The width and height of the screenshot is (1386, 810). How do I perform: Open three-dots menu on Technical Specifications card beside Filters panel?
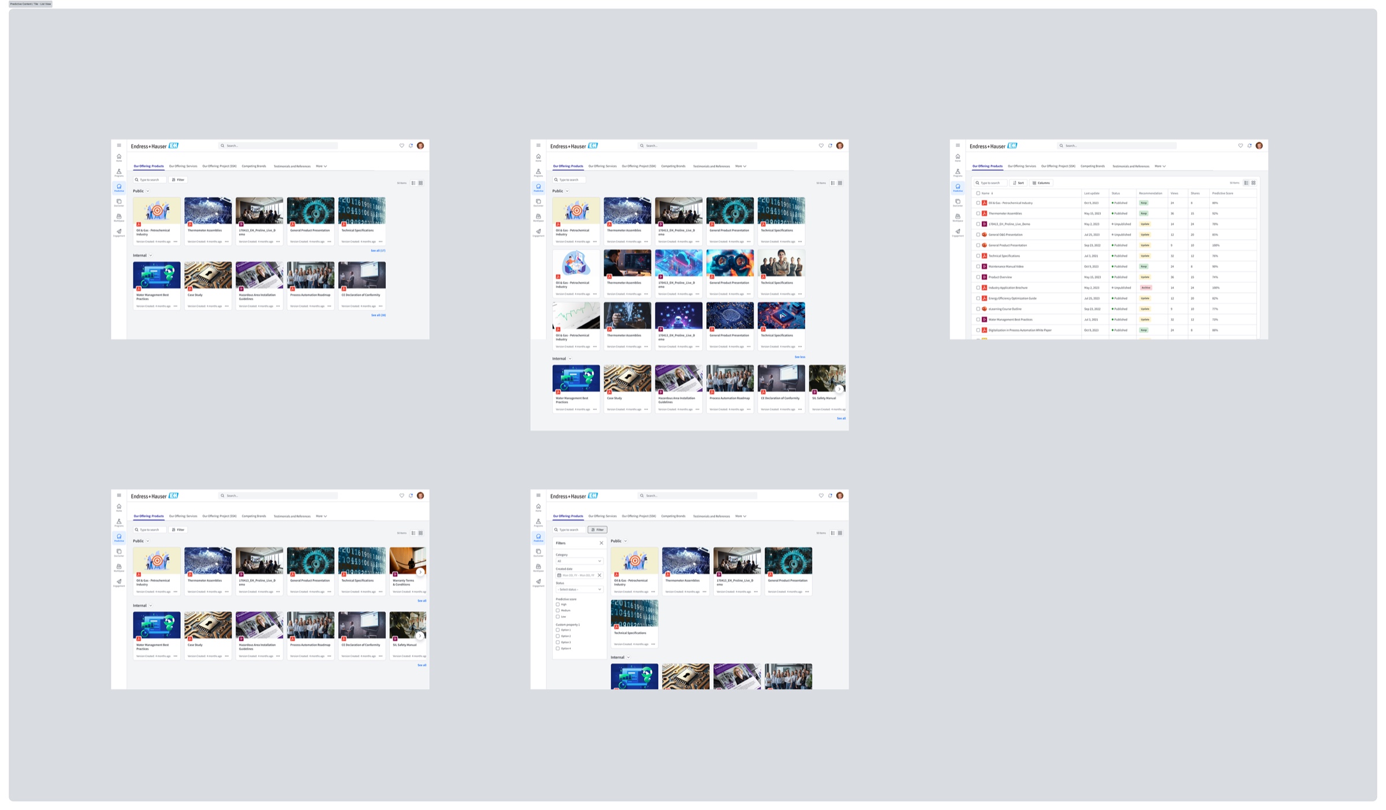pos(653,644)
